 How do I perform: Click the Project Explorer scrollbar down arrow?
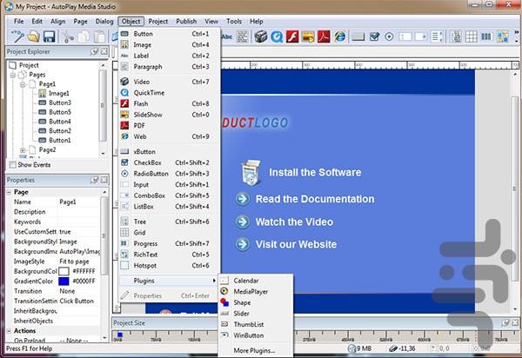pyautogui.click(x=103, y=154)
